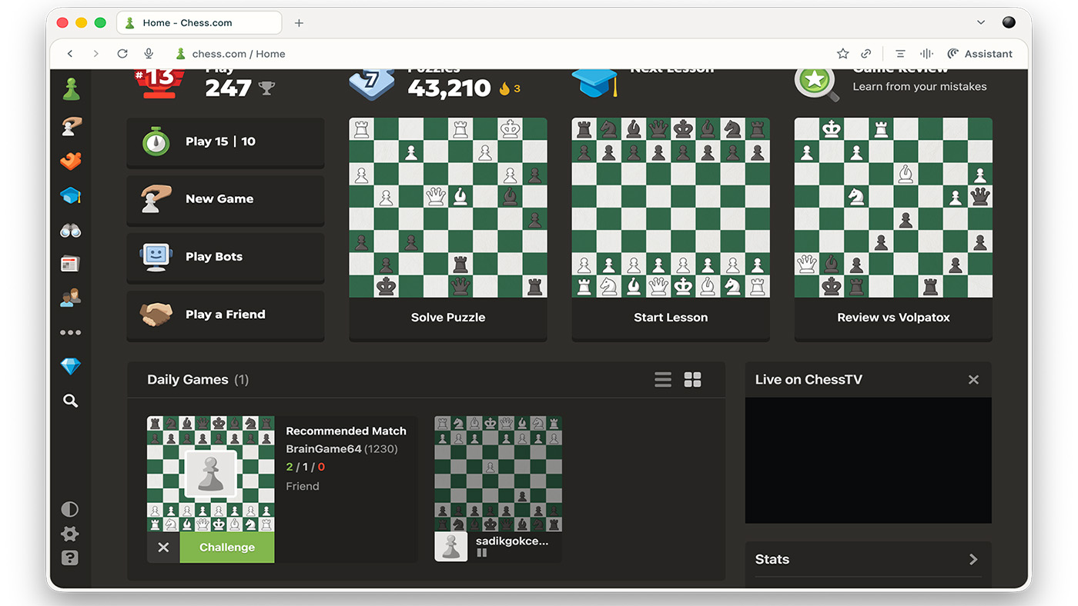1078x606 pixels.
Task: Toggle light/dark theme in sidebar
Action: pos(70,509)
